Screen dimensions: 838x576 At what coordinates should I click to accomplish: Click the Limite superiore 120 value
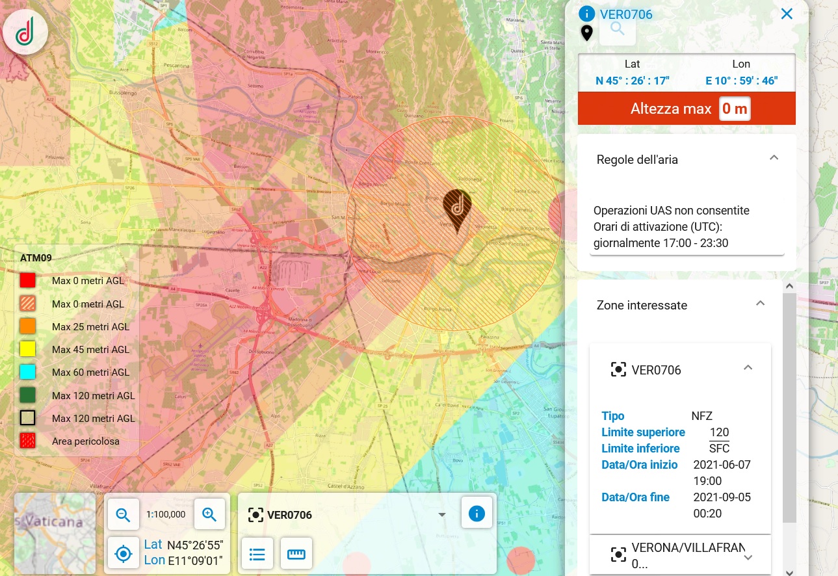[719, 432]
